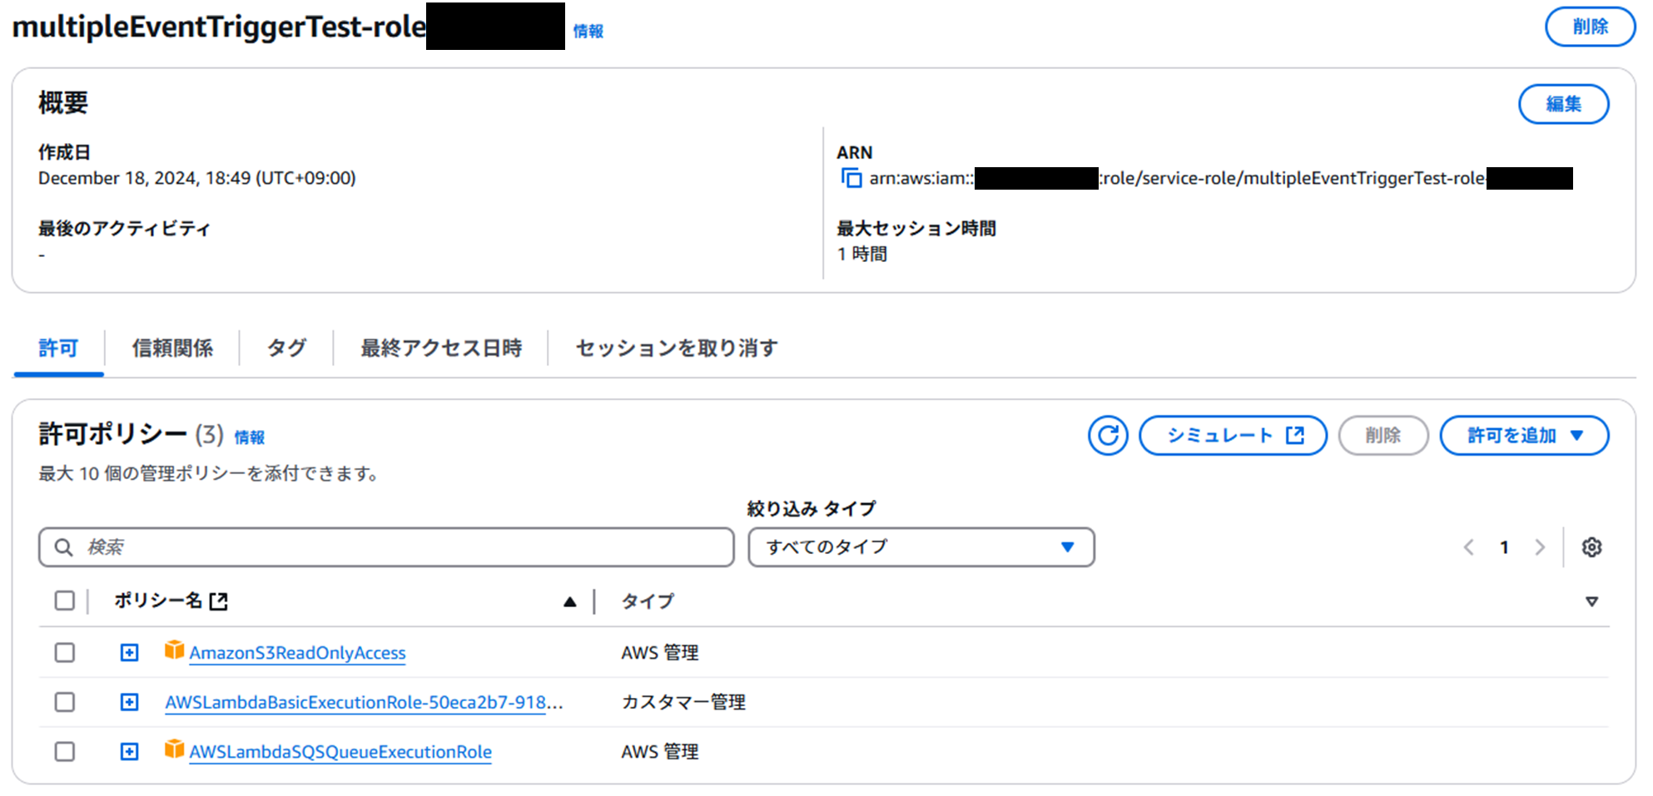The height and width of the screenshot is (796, 1653).
Task: Sort policies by name using the ascending arrow
Action: (x=569, y=601)
